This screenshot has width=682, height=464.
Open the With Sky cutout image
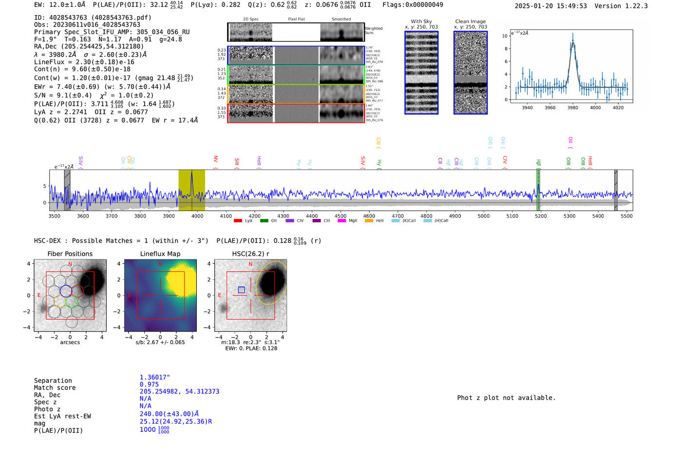pyautogui.click(x=421, y=73)
